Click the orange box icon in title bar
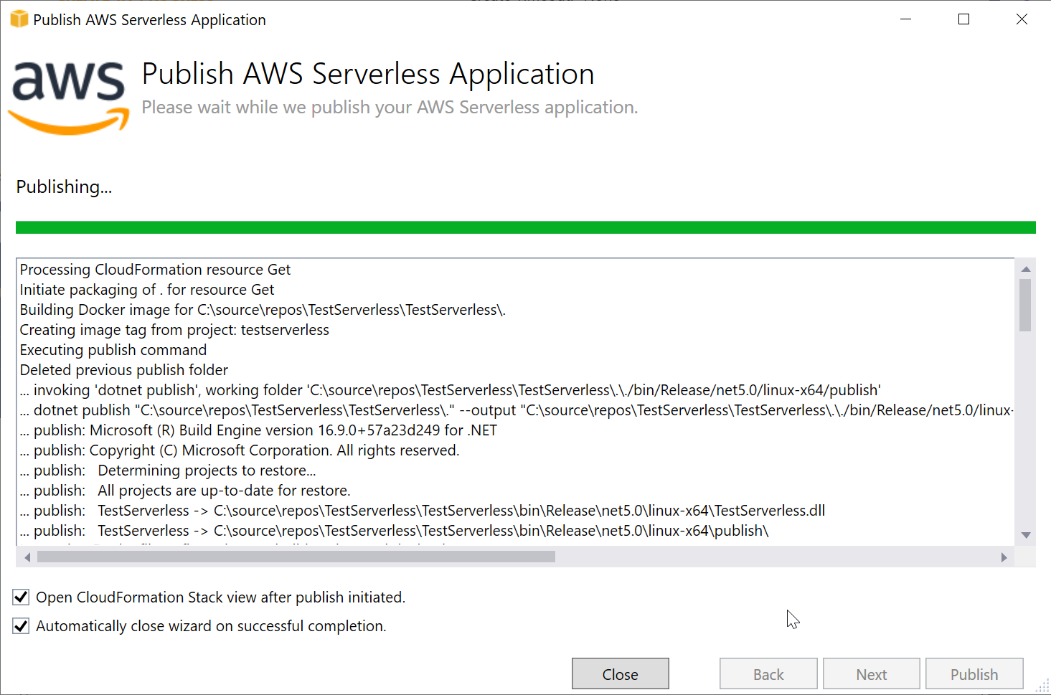This screenshot has height=695, width=1051. pyautogui.click(x=19, y=19)
